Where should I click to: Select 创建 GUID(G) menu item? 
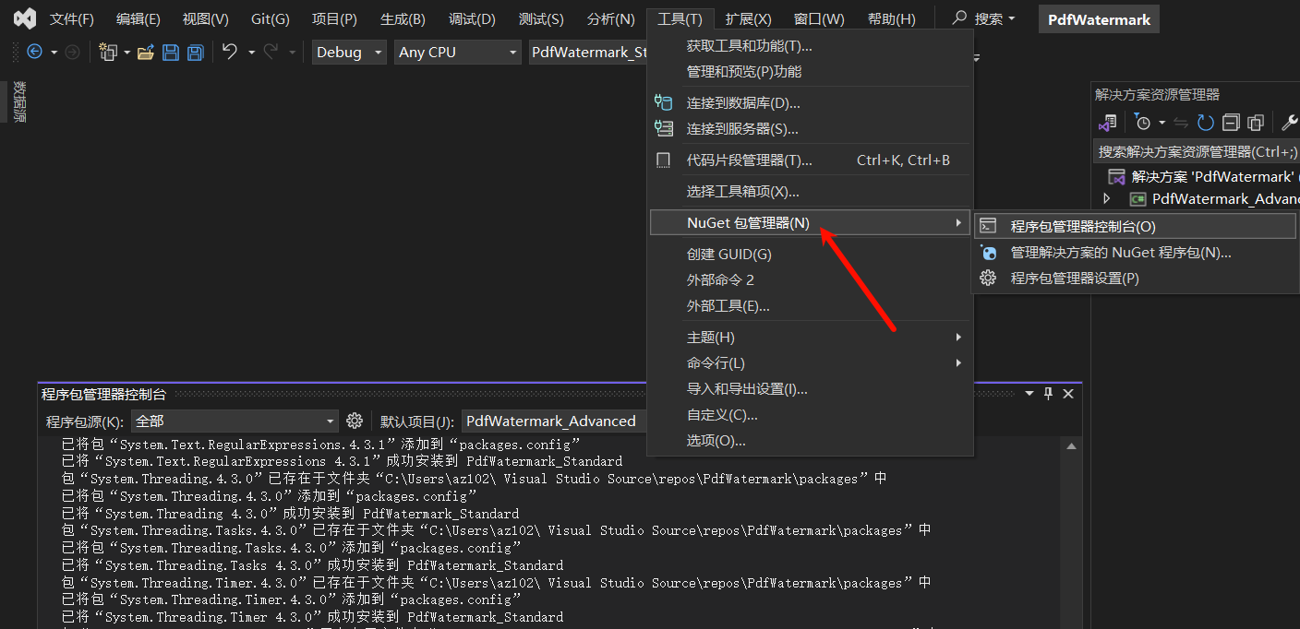(810, 254)
